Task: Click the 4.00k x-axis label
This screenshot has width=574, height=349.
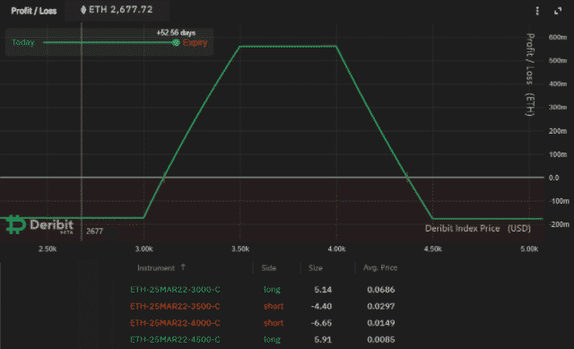Action: [336, 249]
